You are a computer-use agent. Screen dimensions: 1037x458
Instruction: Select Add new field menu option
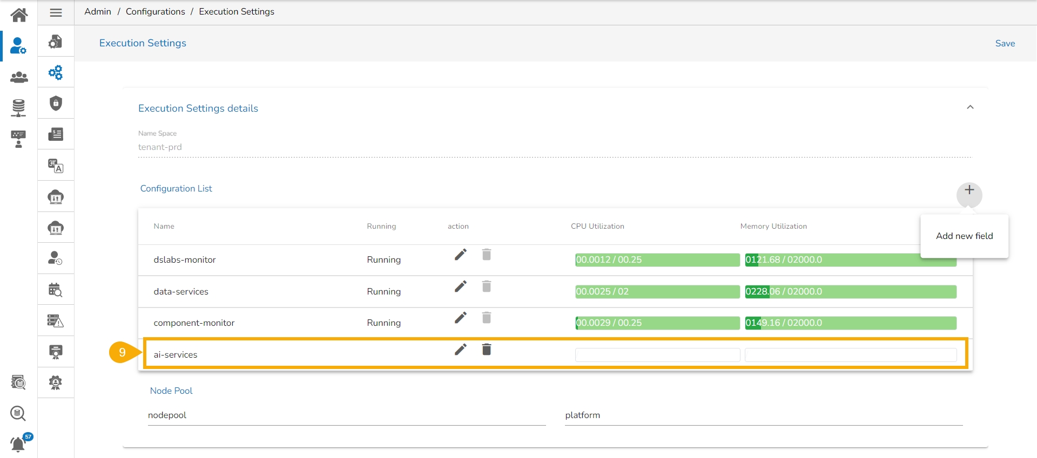pyautogui.click(x=964, y=236)
